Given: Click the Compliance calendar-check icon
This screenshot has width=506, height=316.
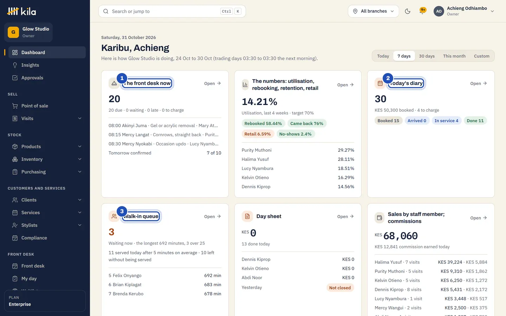Looking at the screenshot, I should tap(15, 238).
